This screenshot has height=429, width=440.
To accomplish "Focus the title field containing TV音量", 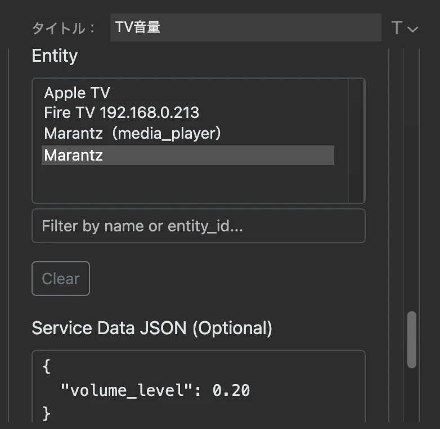I will (x=245, y=28).
